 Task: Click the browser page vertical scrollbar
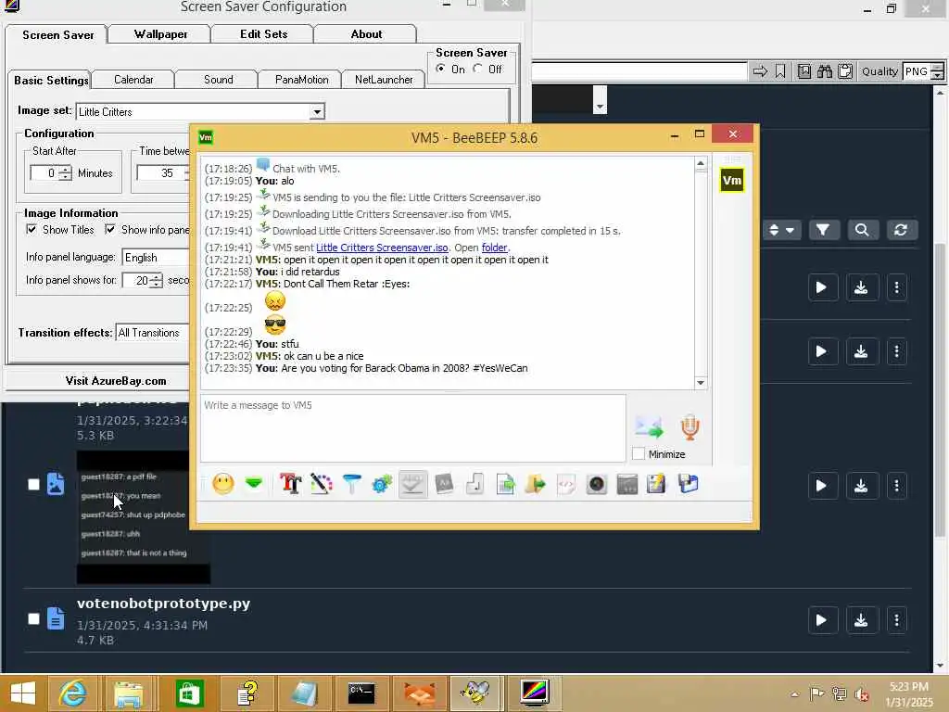click(940, 390)
